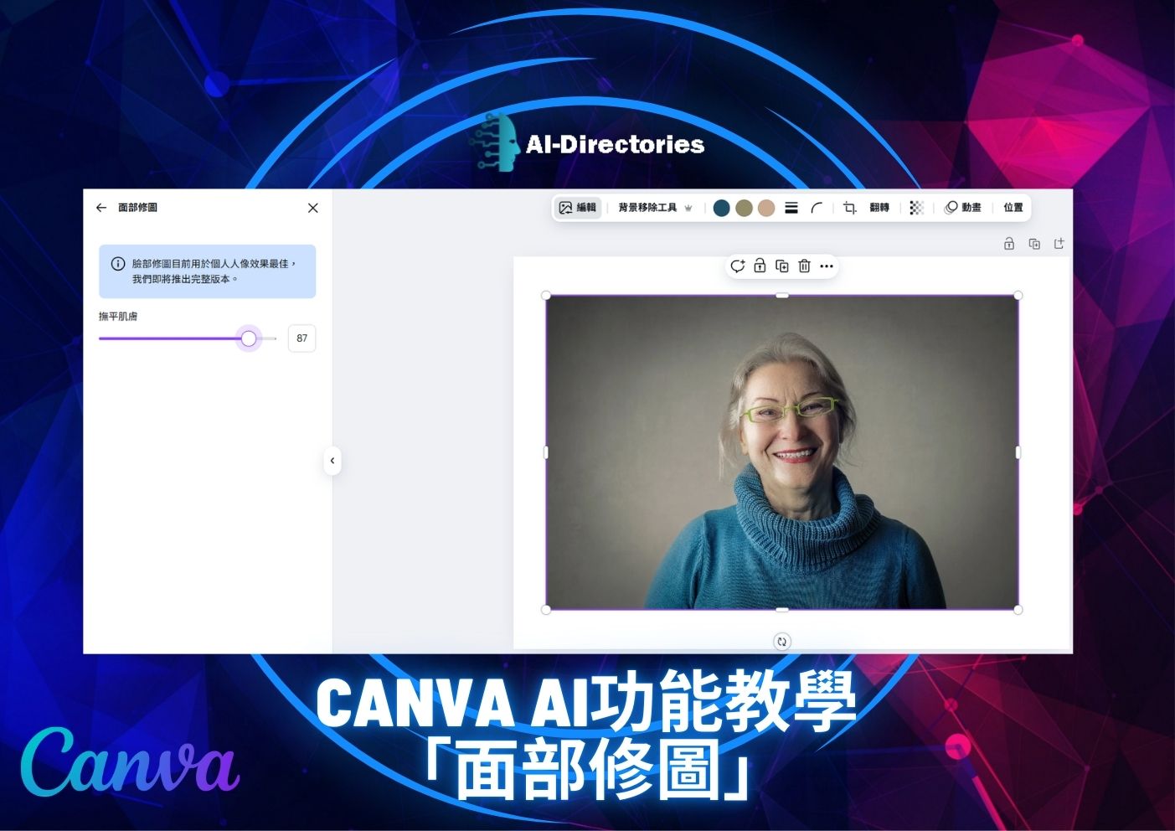Select the crop tool icon

click(x=849, y=208)
